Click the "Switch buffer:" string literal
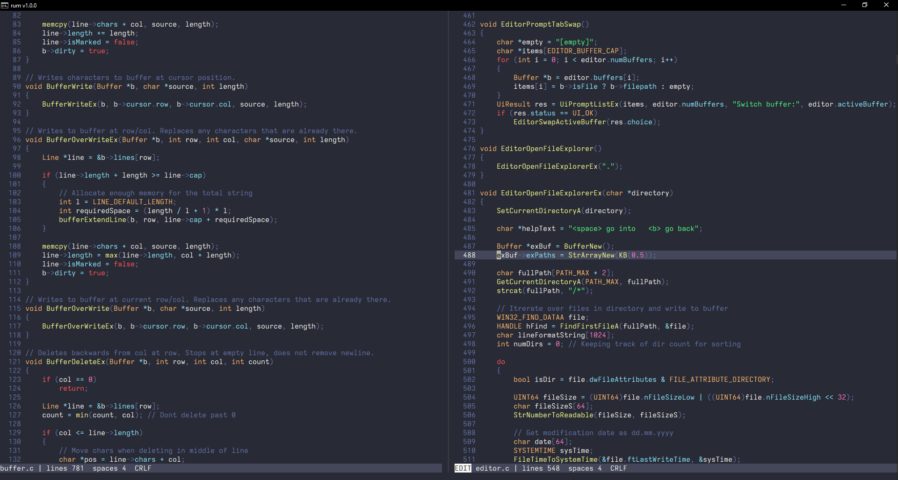 coord(766,104)
